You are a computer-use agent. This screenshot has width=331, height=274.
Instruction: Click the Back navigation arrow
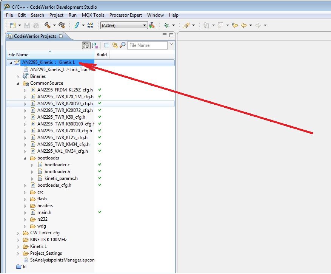coord(244,25)
